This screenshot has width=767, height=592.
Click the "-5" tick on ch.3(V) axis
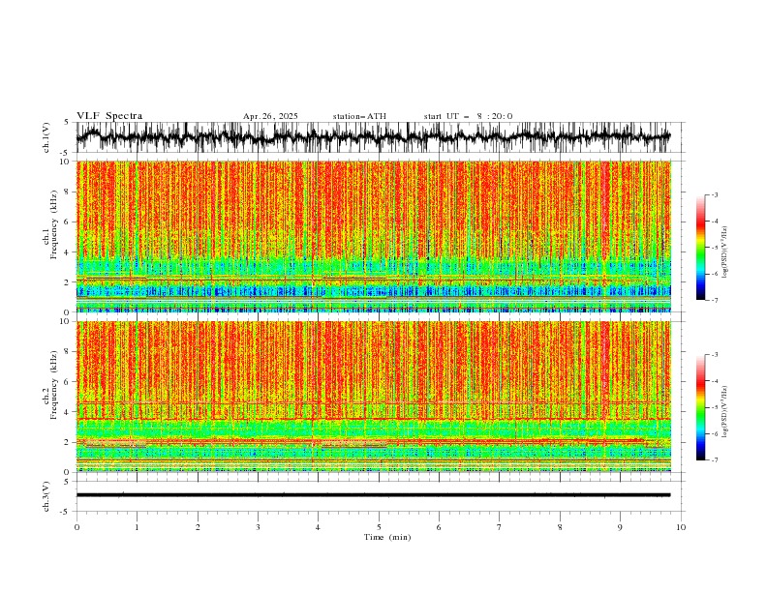coord(66,512)
